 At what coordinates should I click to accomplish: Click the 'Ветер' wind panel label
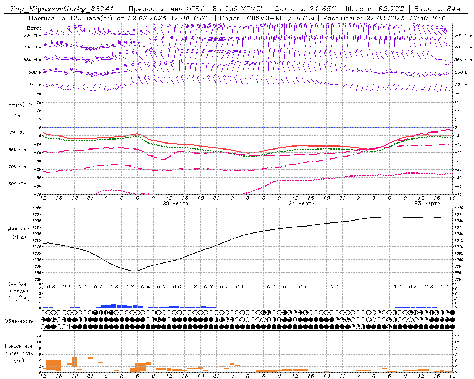point(34,28)
